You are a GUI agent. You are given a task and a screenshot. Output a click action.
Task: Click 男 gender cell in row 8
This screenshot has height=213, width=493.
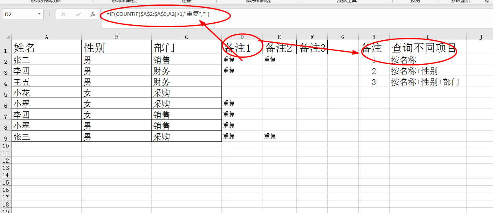pyautogui.click(x=116, y=126)
